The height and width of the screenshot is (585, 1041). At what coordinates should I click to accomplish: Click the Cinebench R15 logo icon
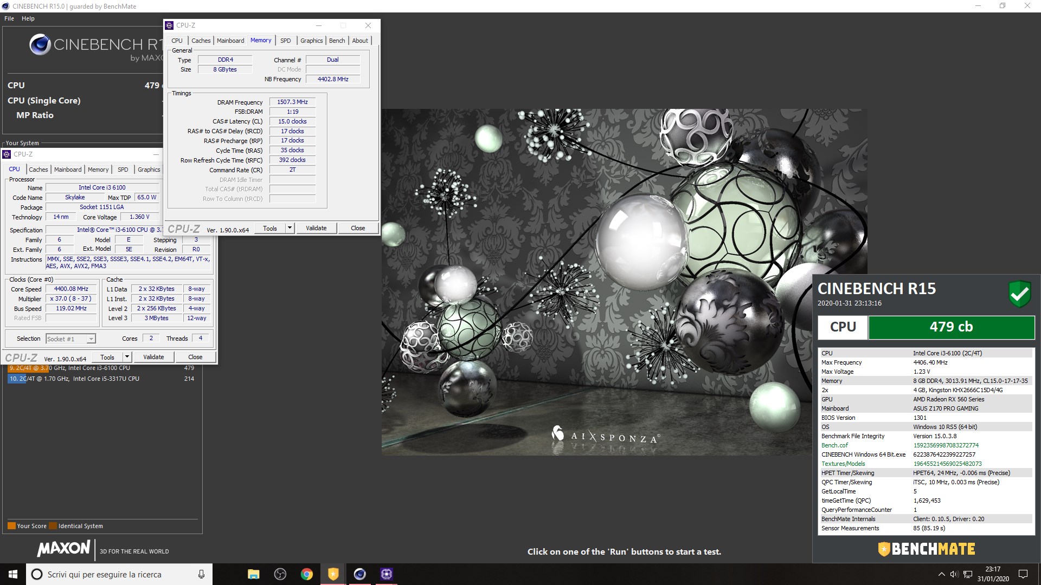coord(40,44)
